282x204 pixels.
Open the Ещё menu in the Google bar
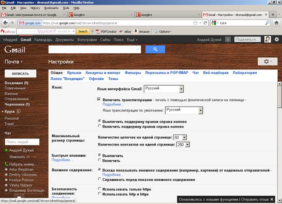click(x=132, y=40)
